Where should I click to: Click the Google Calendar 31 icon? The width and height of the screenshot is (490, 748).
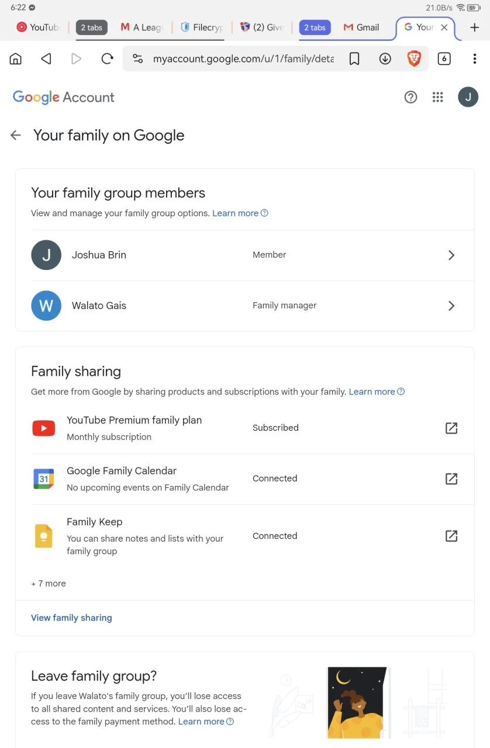pos(44,479)
